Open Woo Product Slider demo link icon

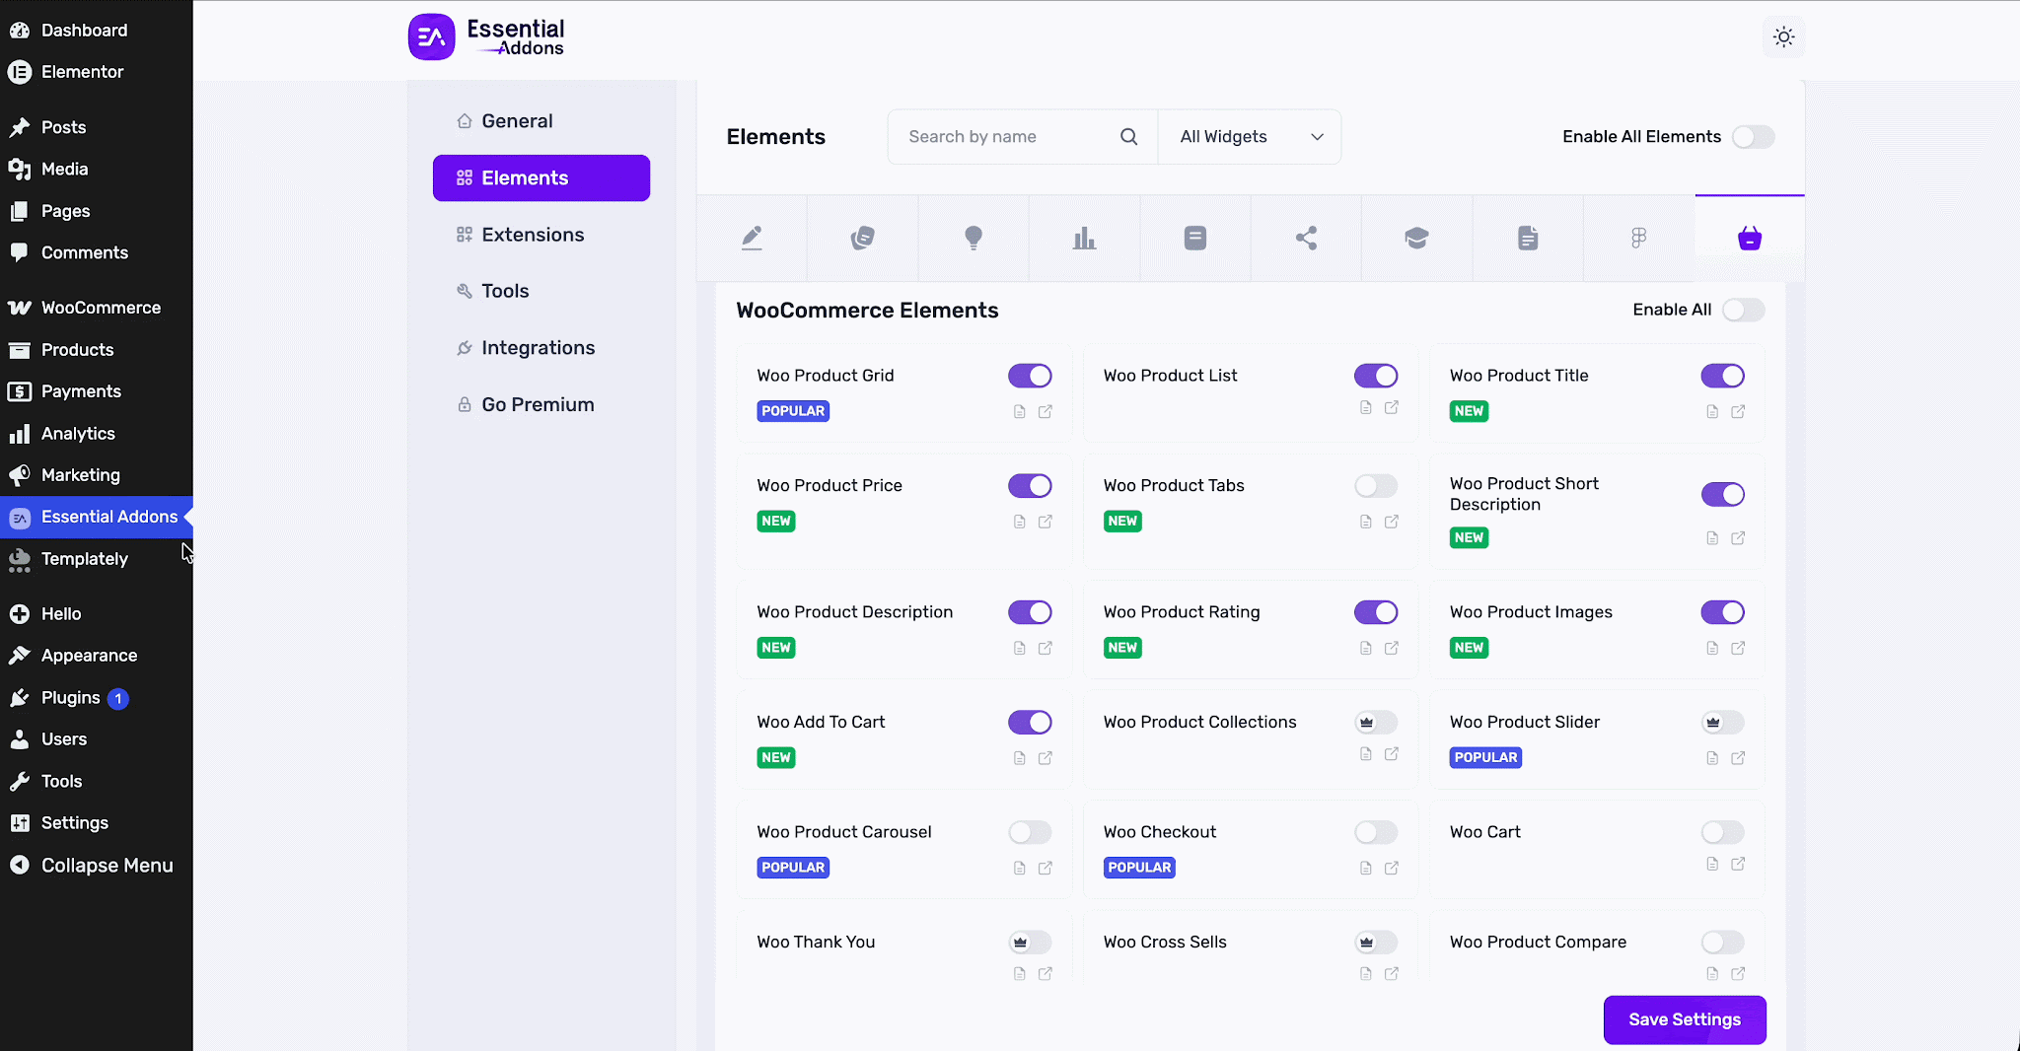[1738, 758]
